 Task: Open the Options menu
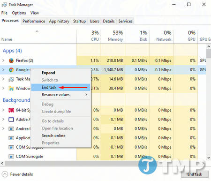(x=19, y=13)
